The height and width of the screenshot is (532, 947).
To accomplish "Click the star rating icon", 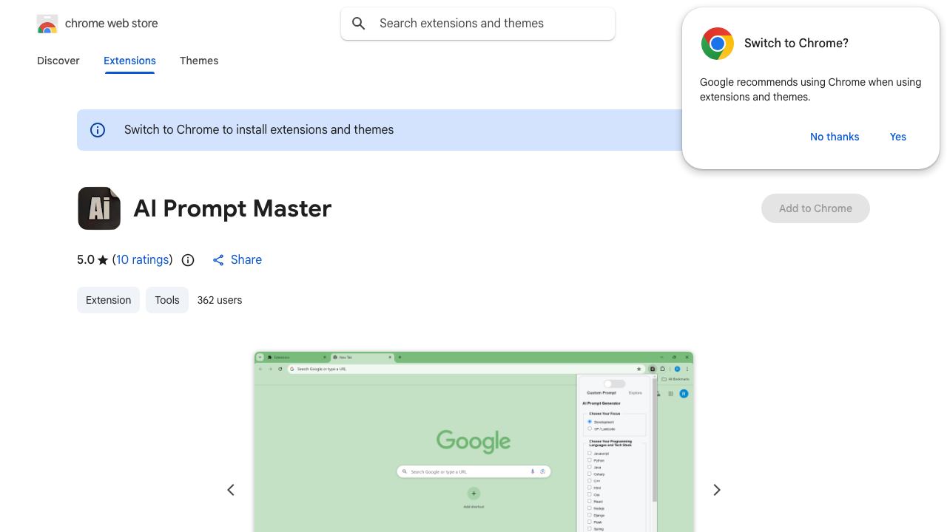I will click(x=103, y=260).
